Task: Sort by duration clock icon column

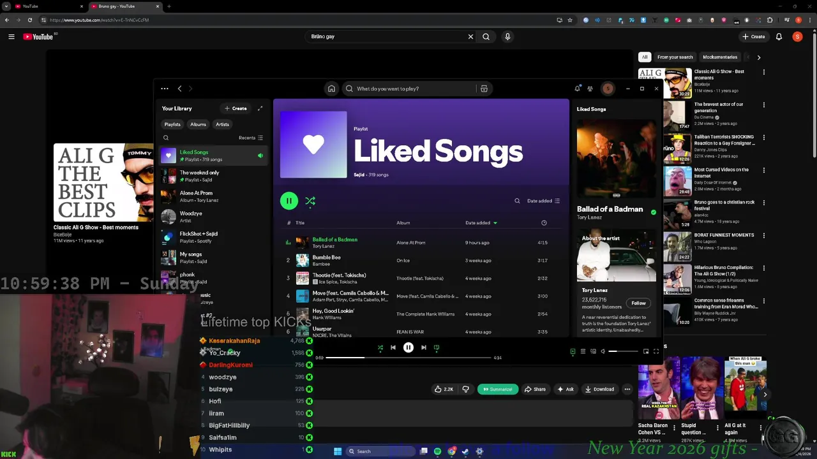Action: [x=544, y=222]
